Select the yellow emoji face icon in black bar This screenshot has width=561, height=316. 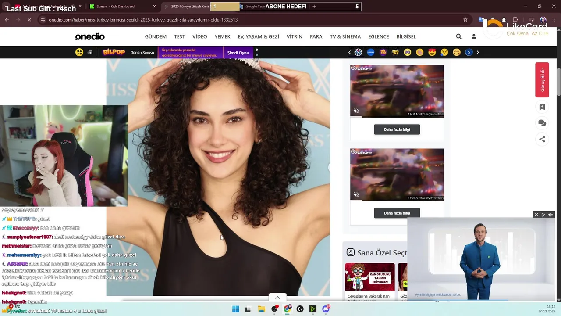pyautogui.click(x=79, y=52)
